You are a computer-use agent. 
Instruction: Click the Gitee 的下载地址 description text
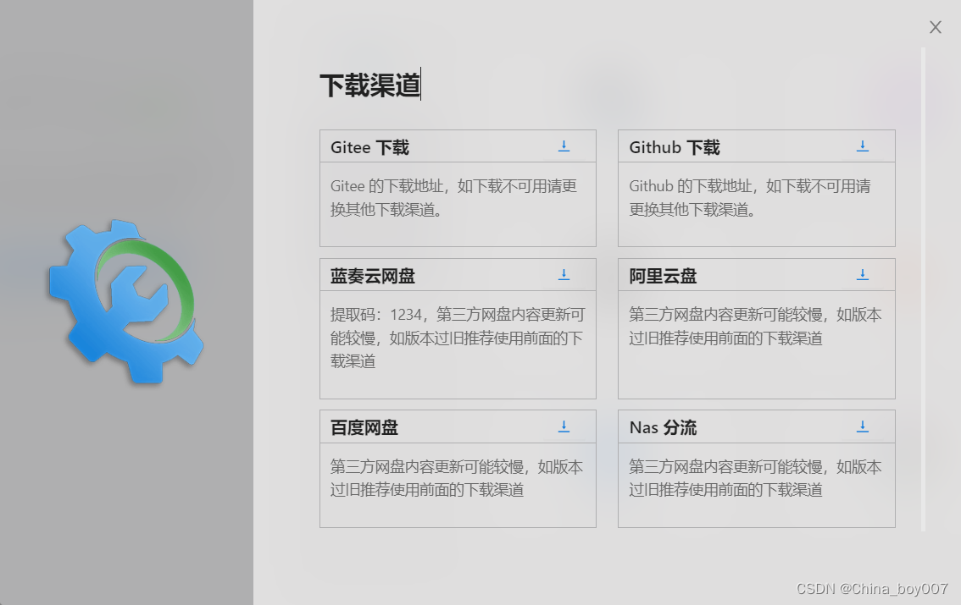click(x=453, y=198)
